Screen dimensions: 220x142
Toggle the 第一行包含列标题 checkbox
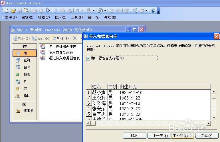point(88,58)
